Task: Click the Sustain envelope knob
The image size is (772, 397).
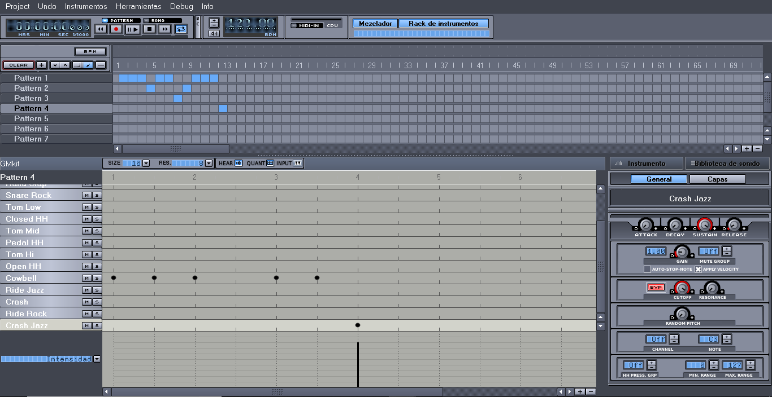Action: click(x=704, y=224)
